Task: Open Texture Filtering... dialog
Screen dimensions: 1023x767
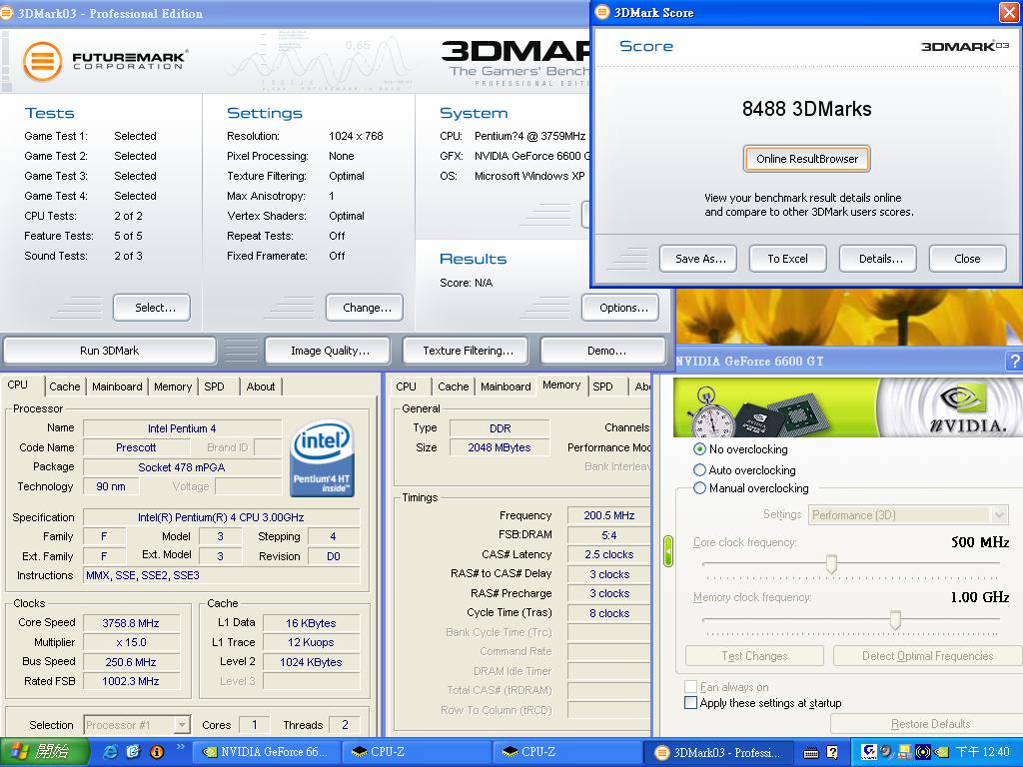Action: click(x=468, y=351)
